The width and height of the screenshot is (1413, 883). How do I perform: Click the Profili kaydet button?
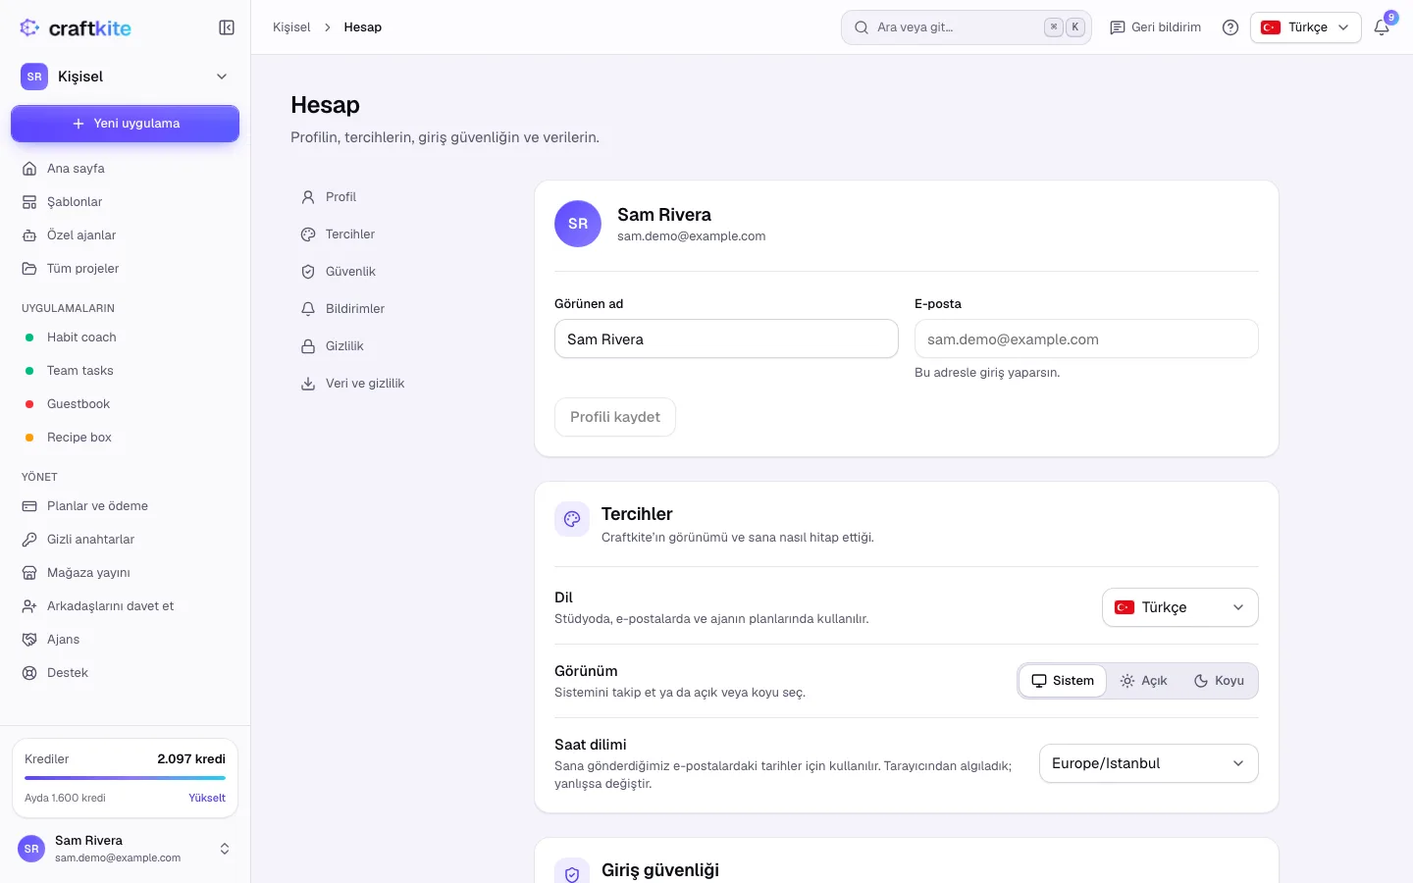click(x=615, y=417)
